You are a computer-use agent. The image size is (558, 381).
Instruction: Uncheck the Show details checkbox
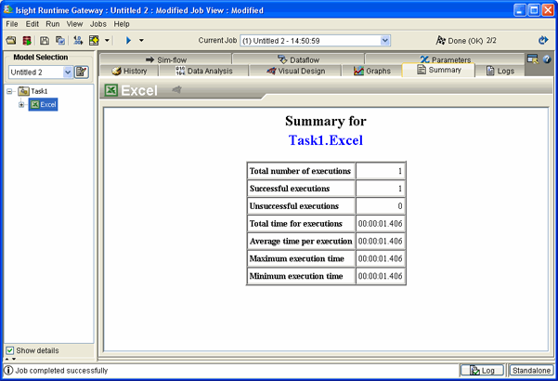[x=10, y=350]
